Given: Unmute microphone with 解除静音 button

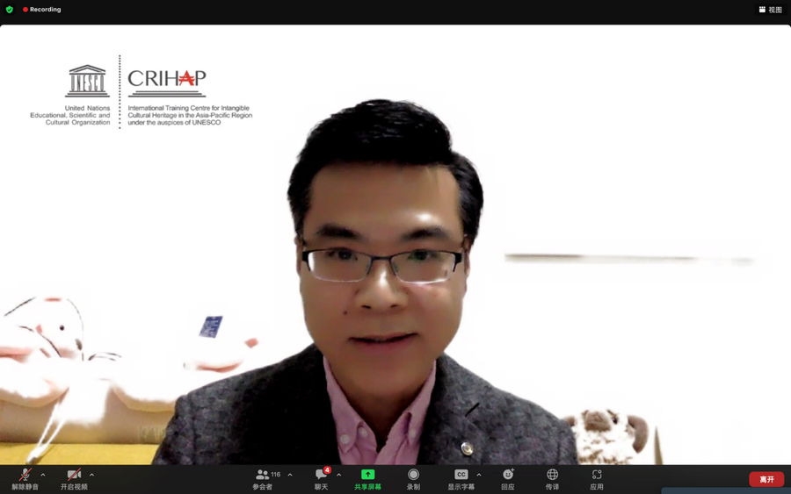Looking at the screenshot, I should click(25, 479).
